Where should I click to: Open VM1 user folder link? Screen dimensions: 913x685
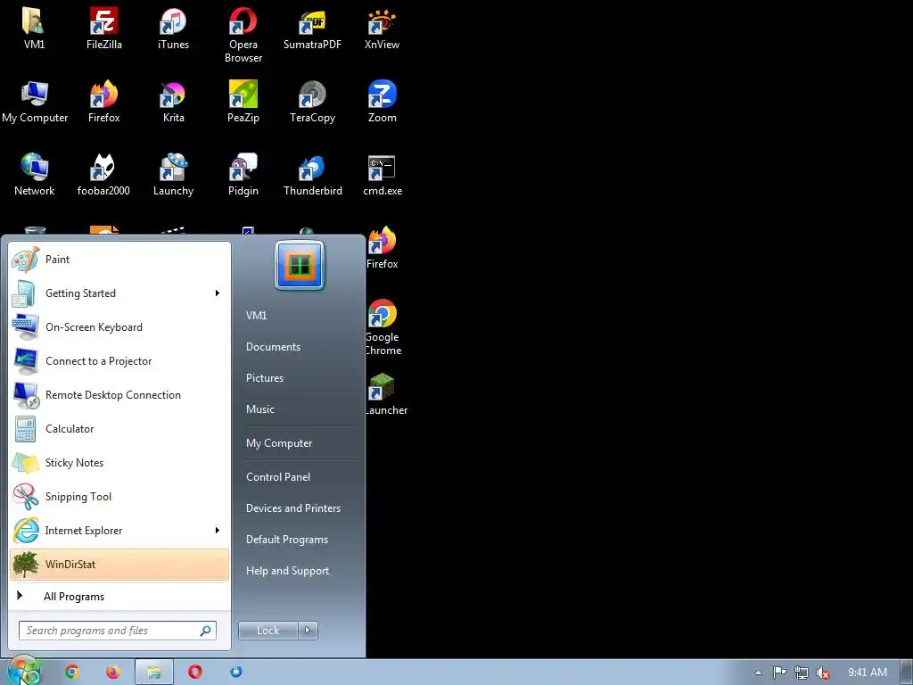pos(256,315)
